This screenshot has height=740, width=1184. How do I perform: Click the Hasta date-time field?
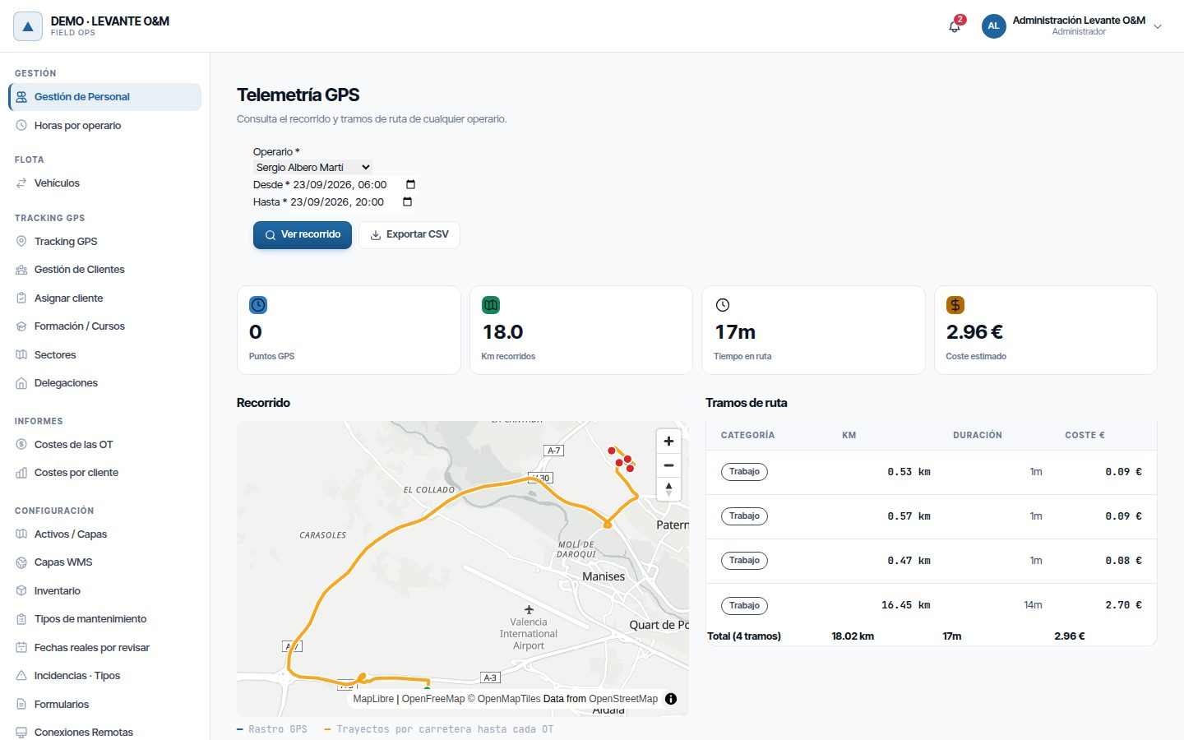351,202
